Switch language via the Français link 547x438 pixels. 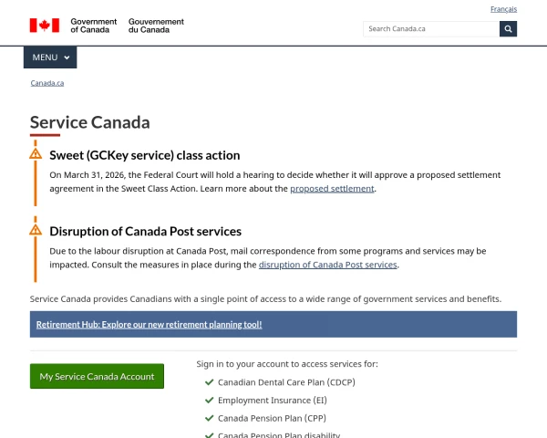pyautogui.click(x=503, y=9)
